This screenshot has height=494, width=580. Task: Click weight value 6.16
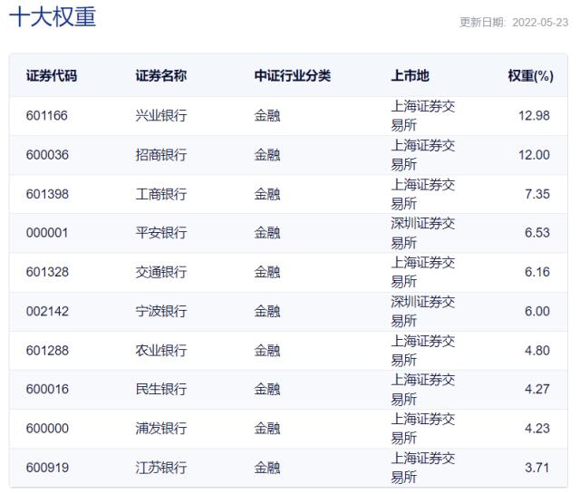click(537, 272)
